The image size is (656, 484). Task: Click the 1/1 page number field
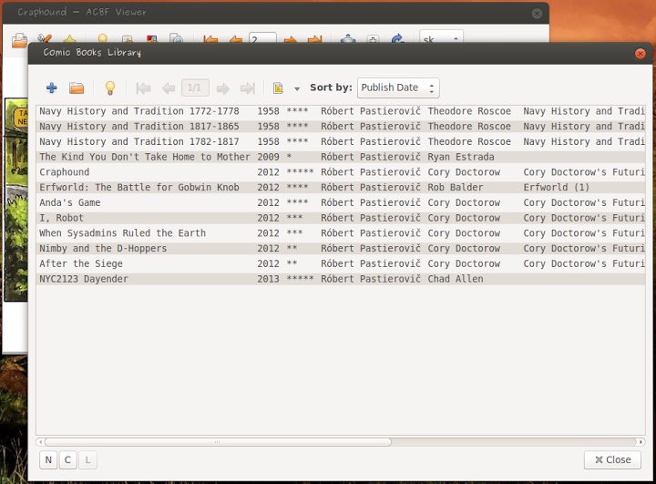coord(195,88)
